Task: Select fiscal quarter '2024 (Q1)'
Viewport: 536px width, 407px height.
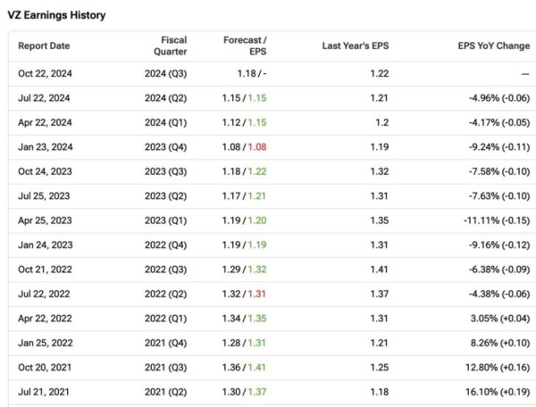Action: [x=166, y=122]
